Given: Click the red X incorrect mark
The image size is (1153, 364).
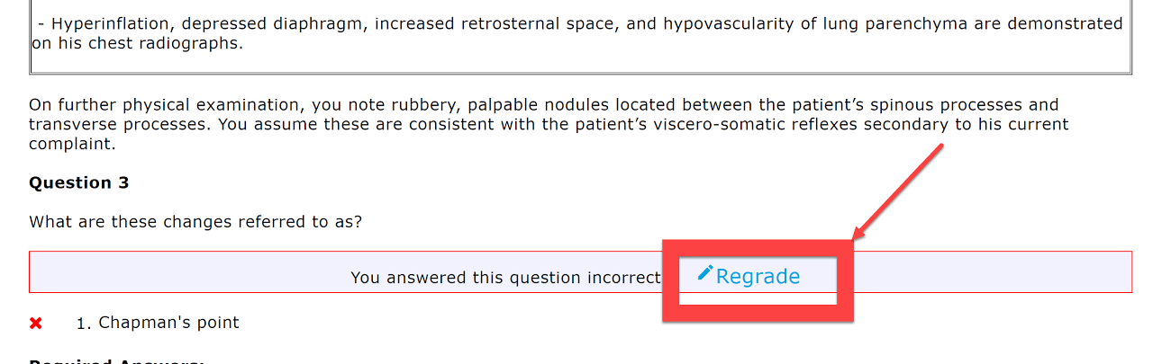Looking at the screenshot, I should click(36, 324).
